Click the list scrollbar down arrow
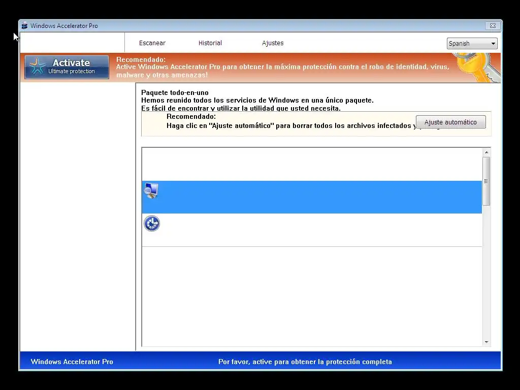The height and width of the screenshot is (390, 520). [486, 342]
